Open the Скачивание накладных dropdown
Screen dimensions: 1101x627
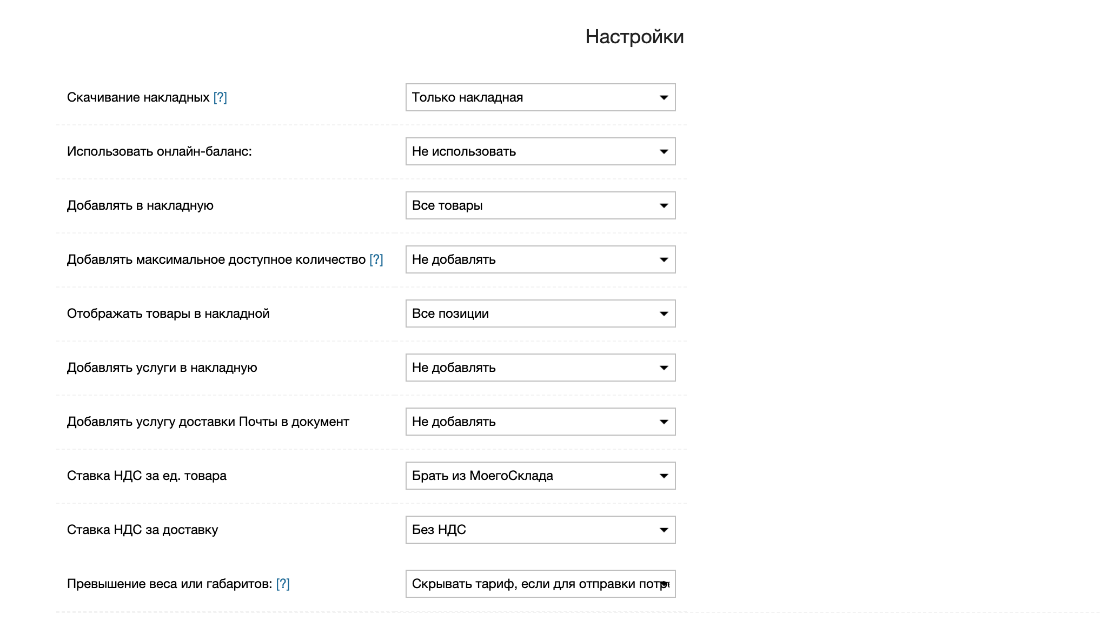pyautogui.click(x=540, y=97)
